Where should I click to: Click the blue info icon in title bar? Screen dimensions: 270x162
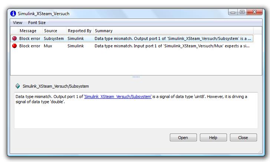pyautogui.click(x=13, y=14)
